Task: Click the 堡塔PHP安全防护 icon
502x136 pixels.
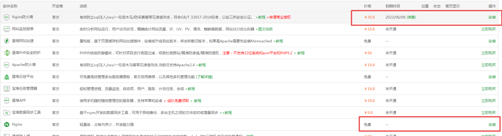Action: (7, 53)
